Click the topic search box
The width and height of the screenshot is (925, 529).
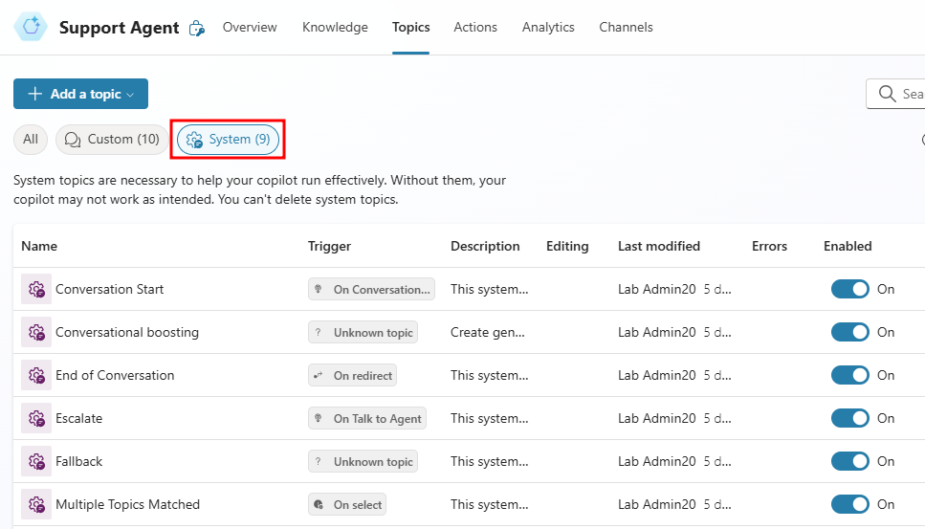[x=904, y=94]
